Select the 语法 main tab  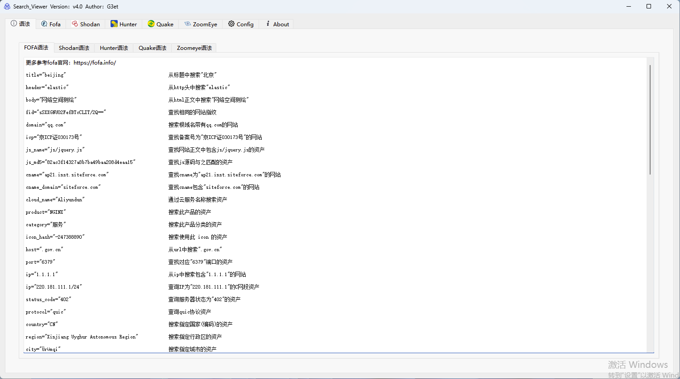(x=21, y=24)
